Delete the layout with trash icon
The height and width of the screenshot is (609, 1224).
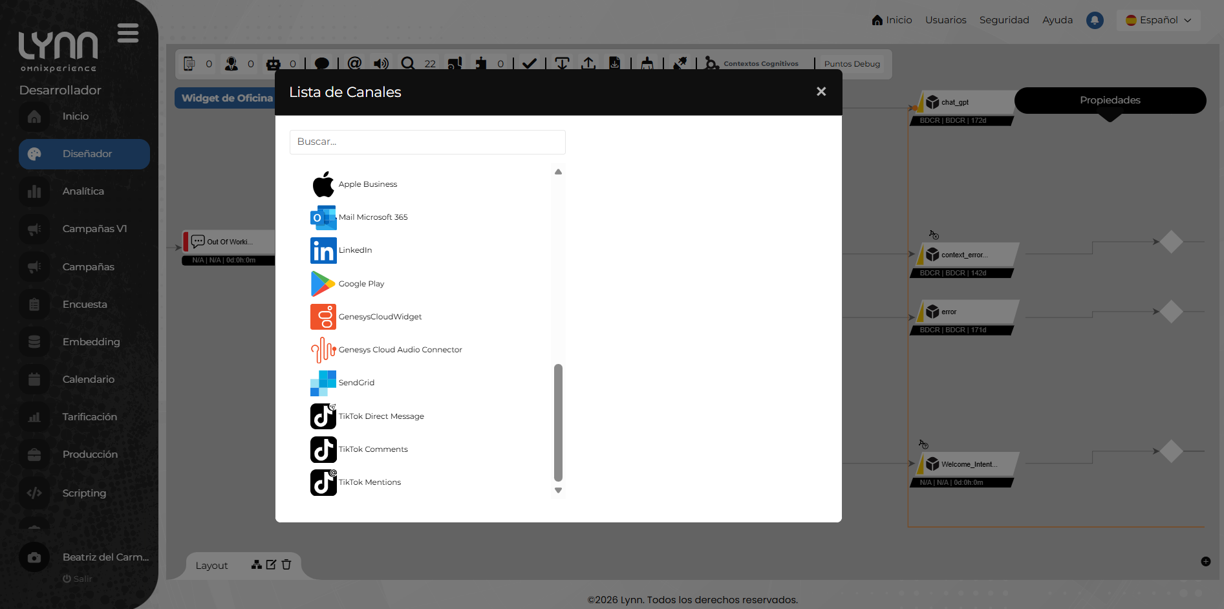coord(286,564)
